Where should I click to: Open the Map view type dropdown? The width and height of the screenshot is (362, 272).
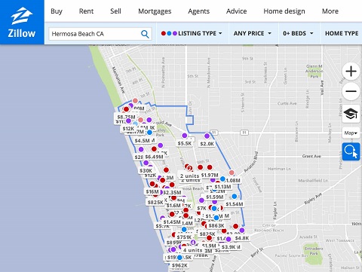(x=351, y=133)
